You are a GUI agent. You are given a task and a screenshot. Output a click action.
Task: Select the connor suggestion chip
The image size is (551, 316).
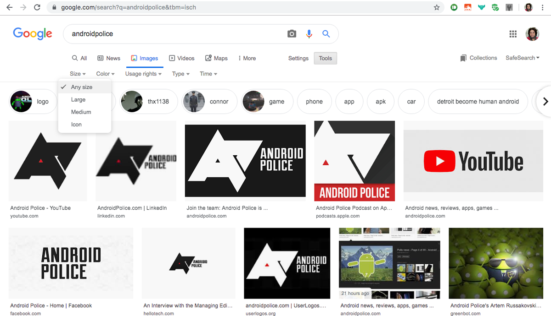tap(210, 102)
